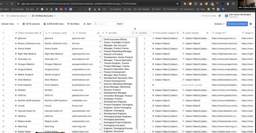Click the red extension icon in browser toolbar
Screen dimensions: 256x133
(185, 3)
